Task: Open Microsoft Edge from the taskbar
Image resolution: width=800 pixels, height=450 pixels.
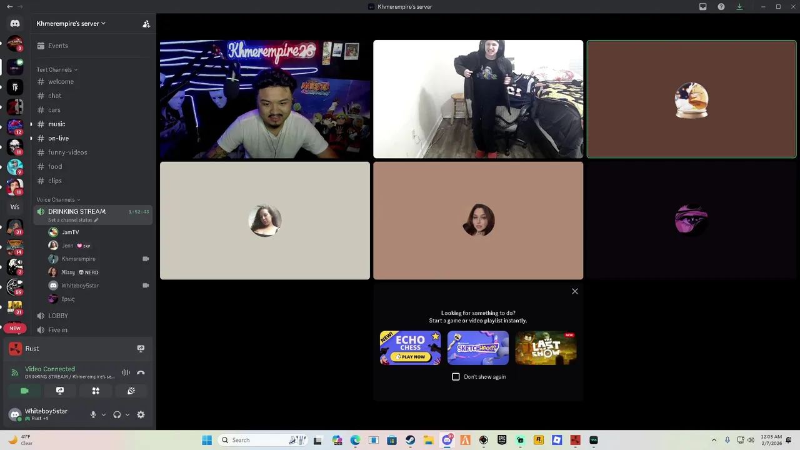Action: coord(355,440)
